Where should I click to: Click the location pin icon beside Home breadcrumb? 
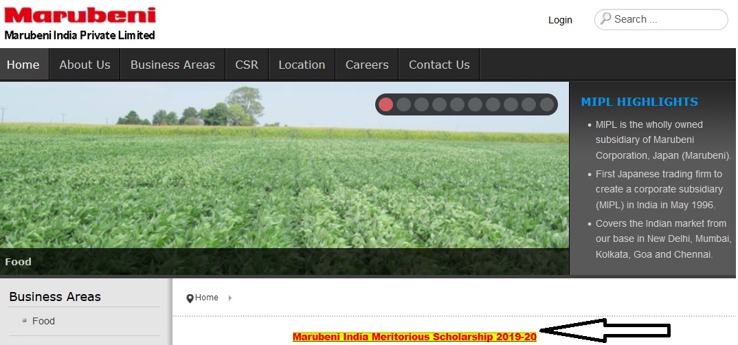(190, 298)
